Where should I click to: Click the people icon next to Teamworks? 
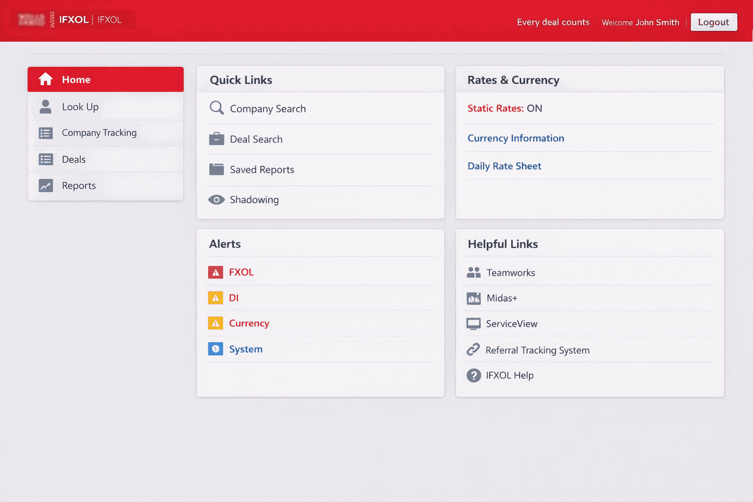pos(474,273)
